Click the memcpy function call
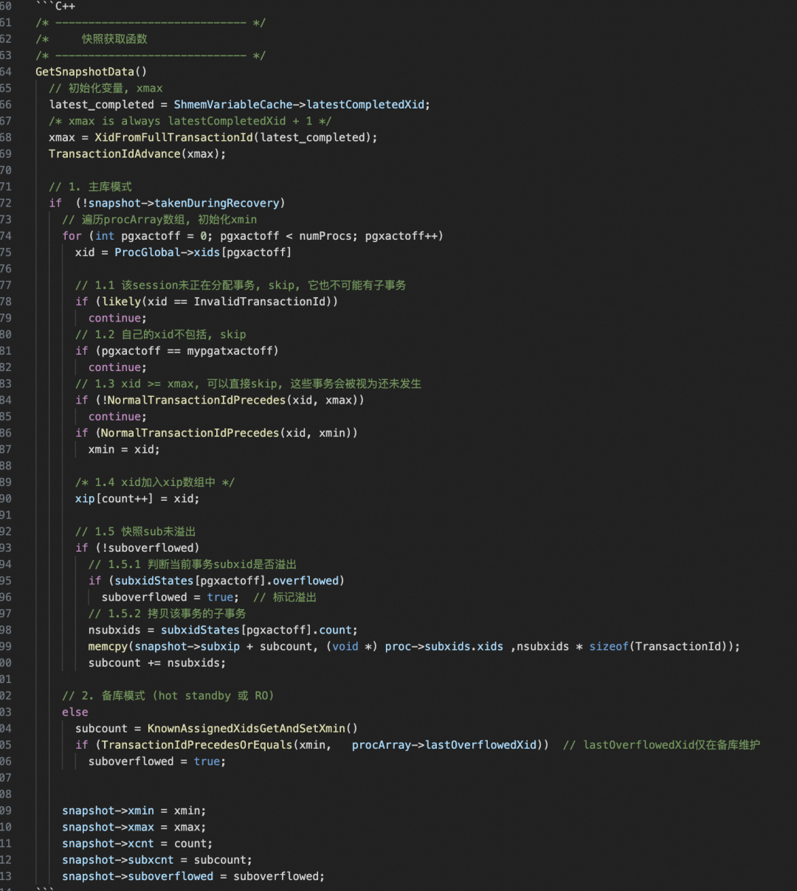The width and height of the screenshot is (797, 891). point(108,647)
